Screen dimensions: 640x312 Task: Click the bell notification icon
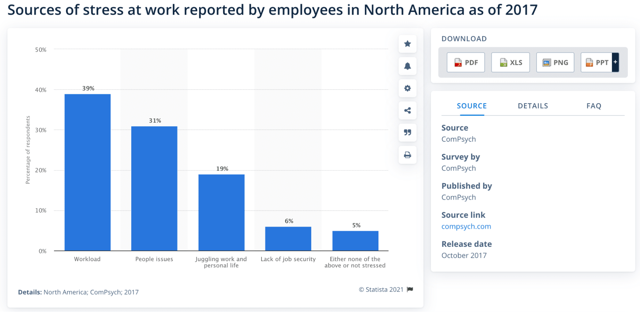coord(407,66)
